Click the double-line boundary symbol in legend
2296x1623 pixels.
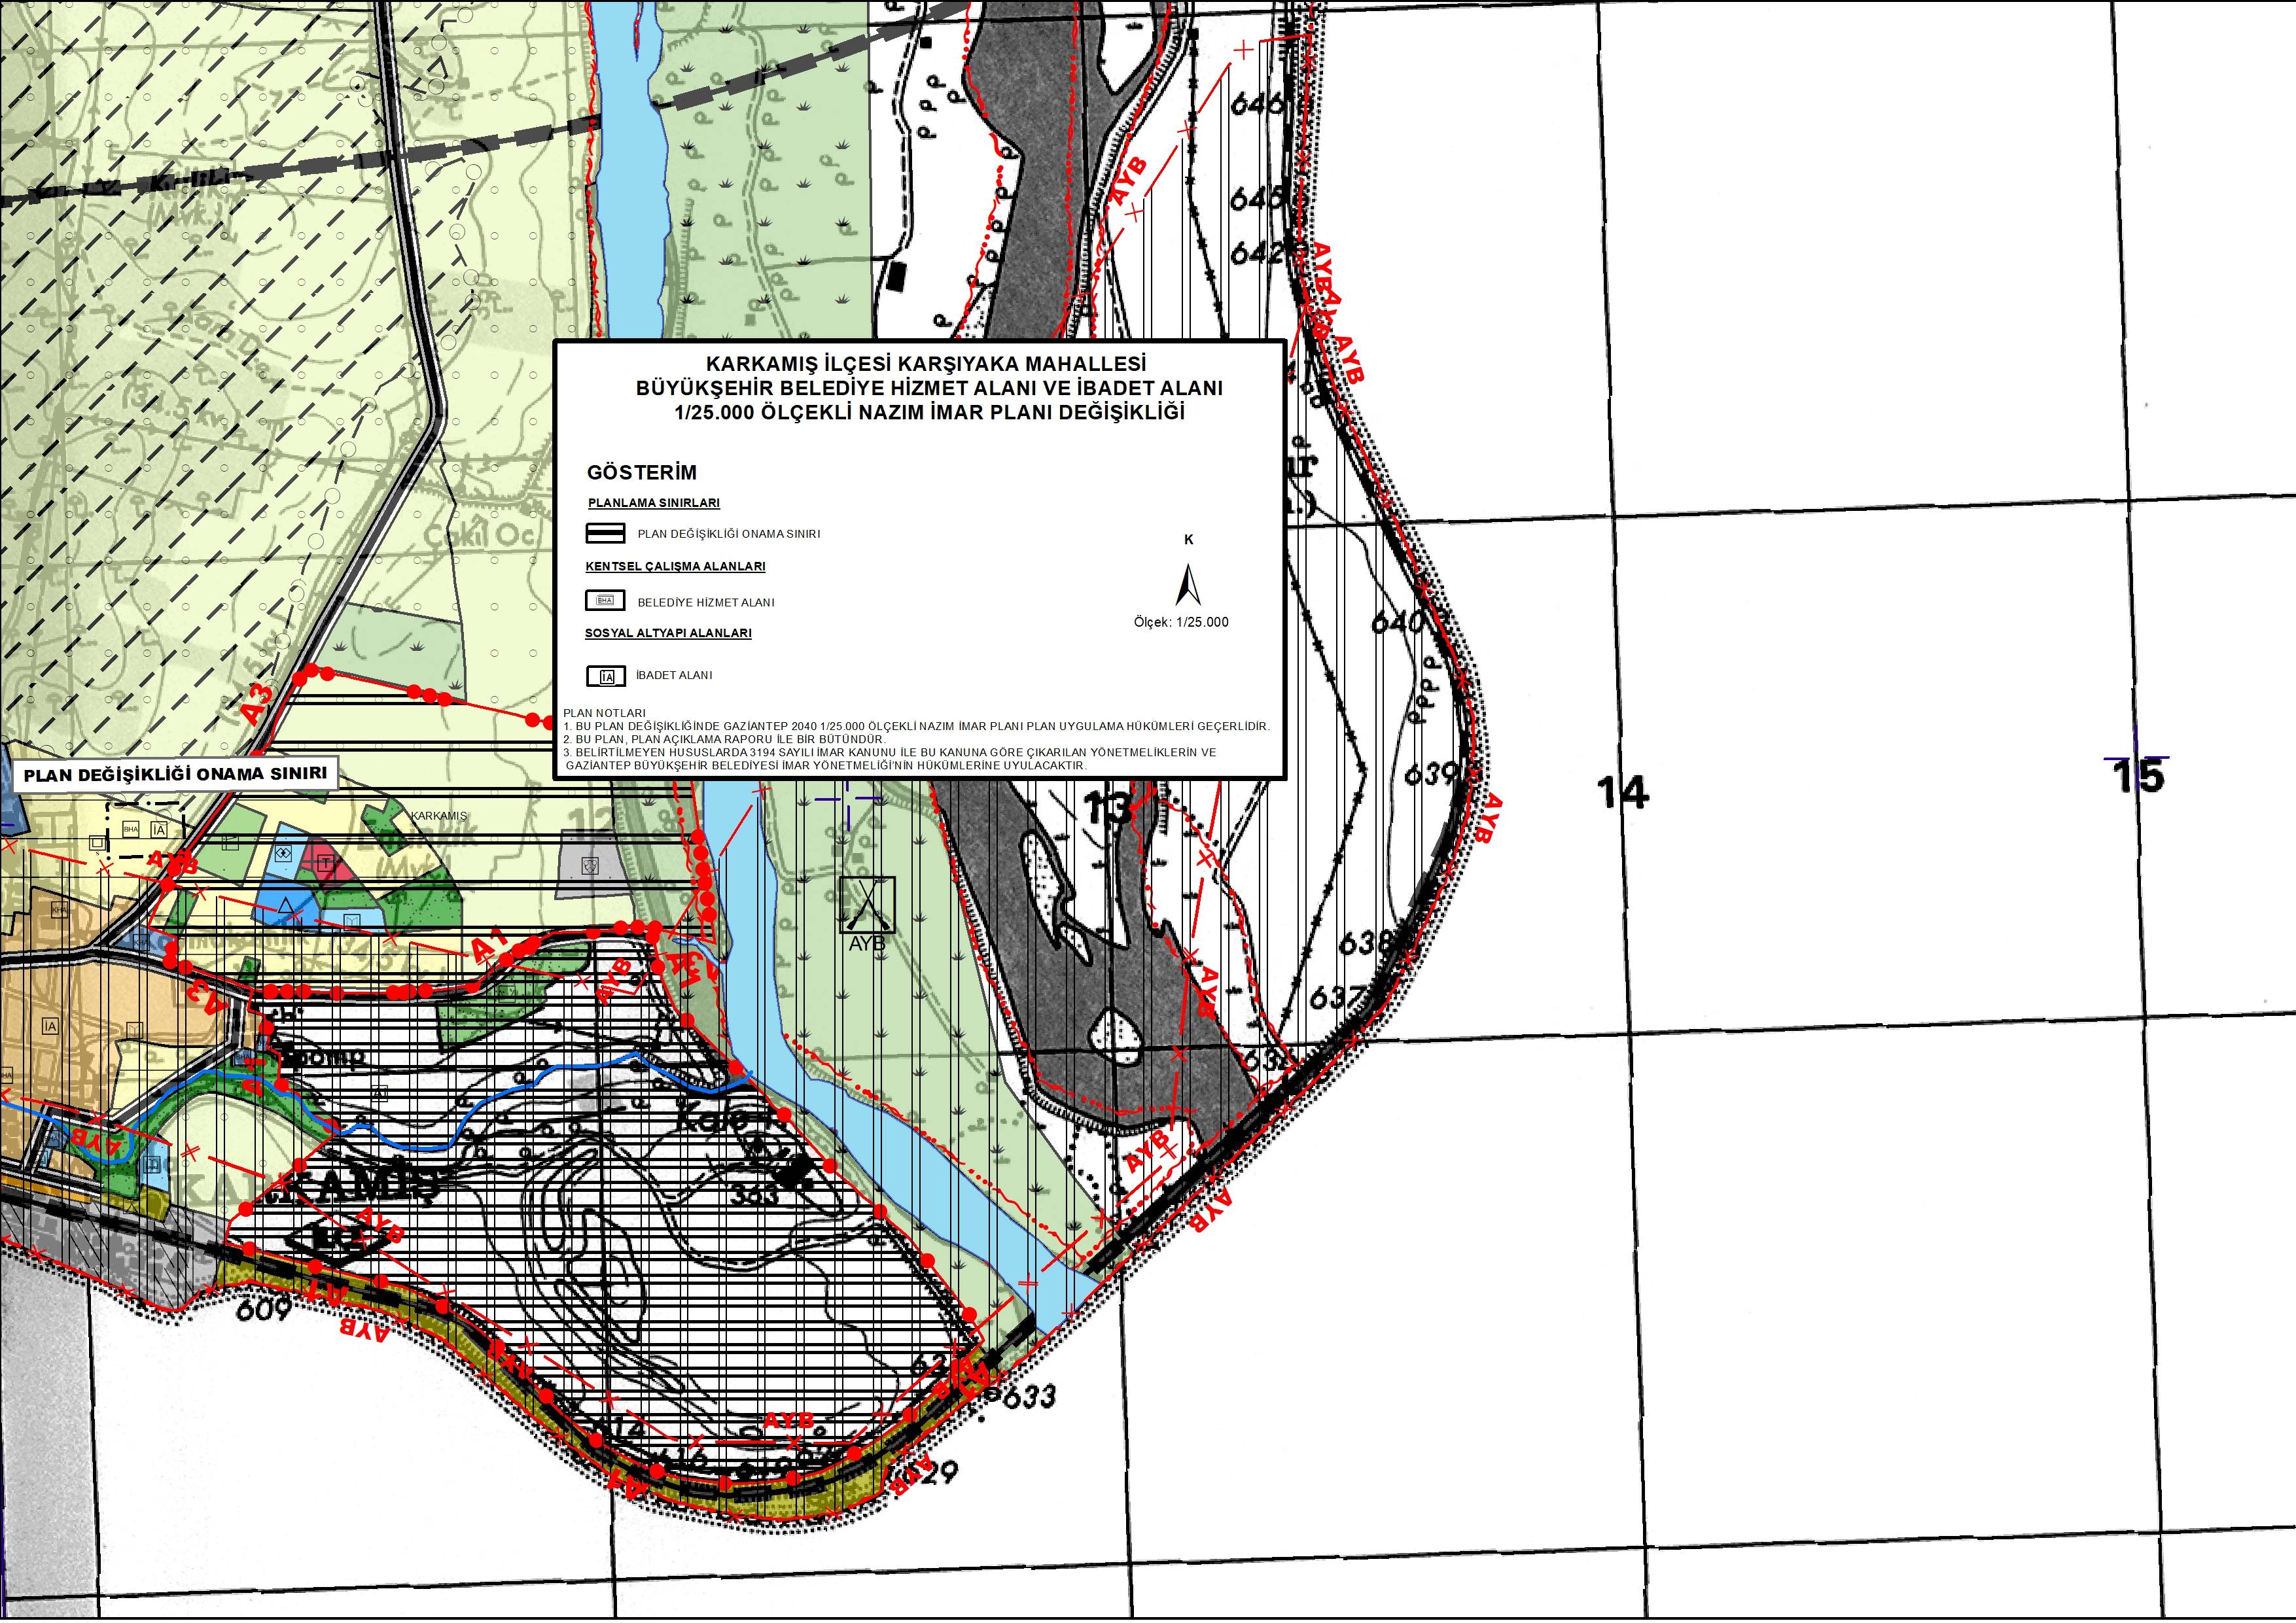coord(605,533)
